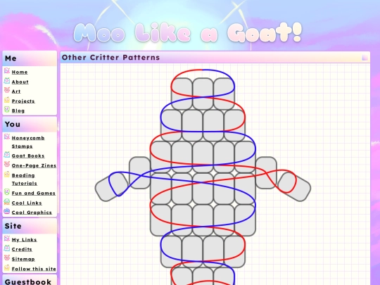This screenshot has width=380, height=285.
Task: Open Fun and Games link
Action: click(34, 193)
